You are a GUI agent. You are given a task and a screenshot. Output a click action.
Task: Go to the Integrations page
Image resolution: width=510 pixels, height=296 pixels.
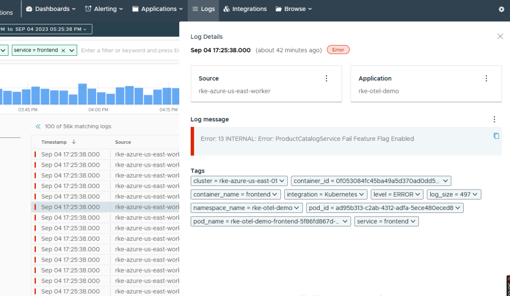point(245,9)
